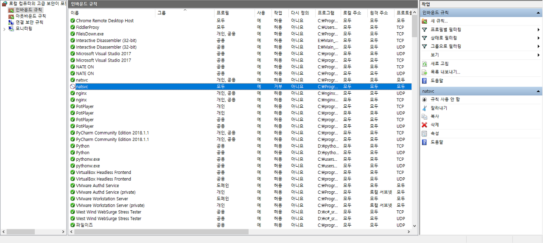The image size is (543, 243).
Task: Click green check icon of Chrome Remote Desktop Host
Action: pos(73,20)
